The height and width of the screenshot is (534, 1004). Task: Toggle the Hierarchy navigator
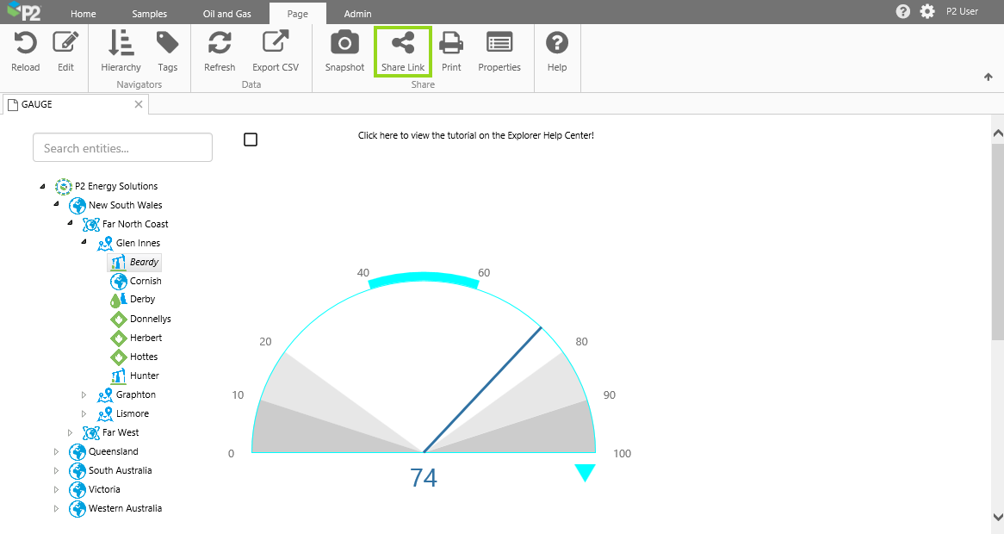(121, 43)
